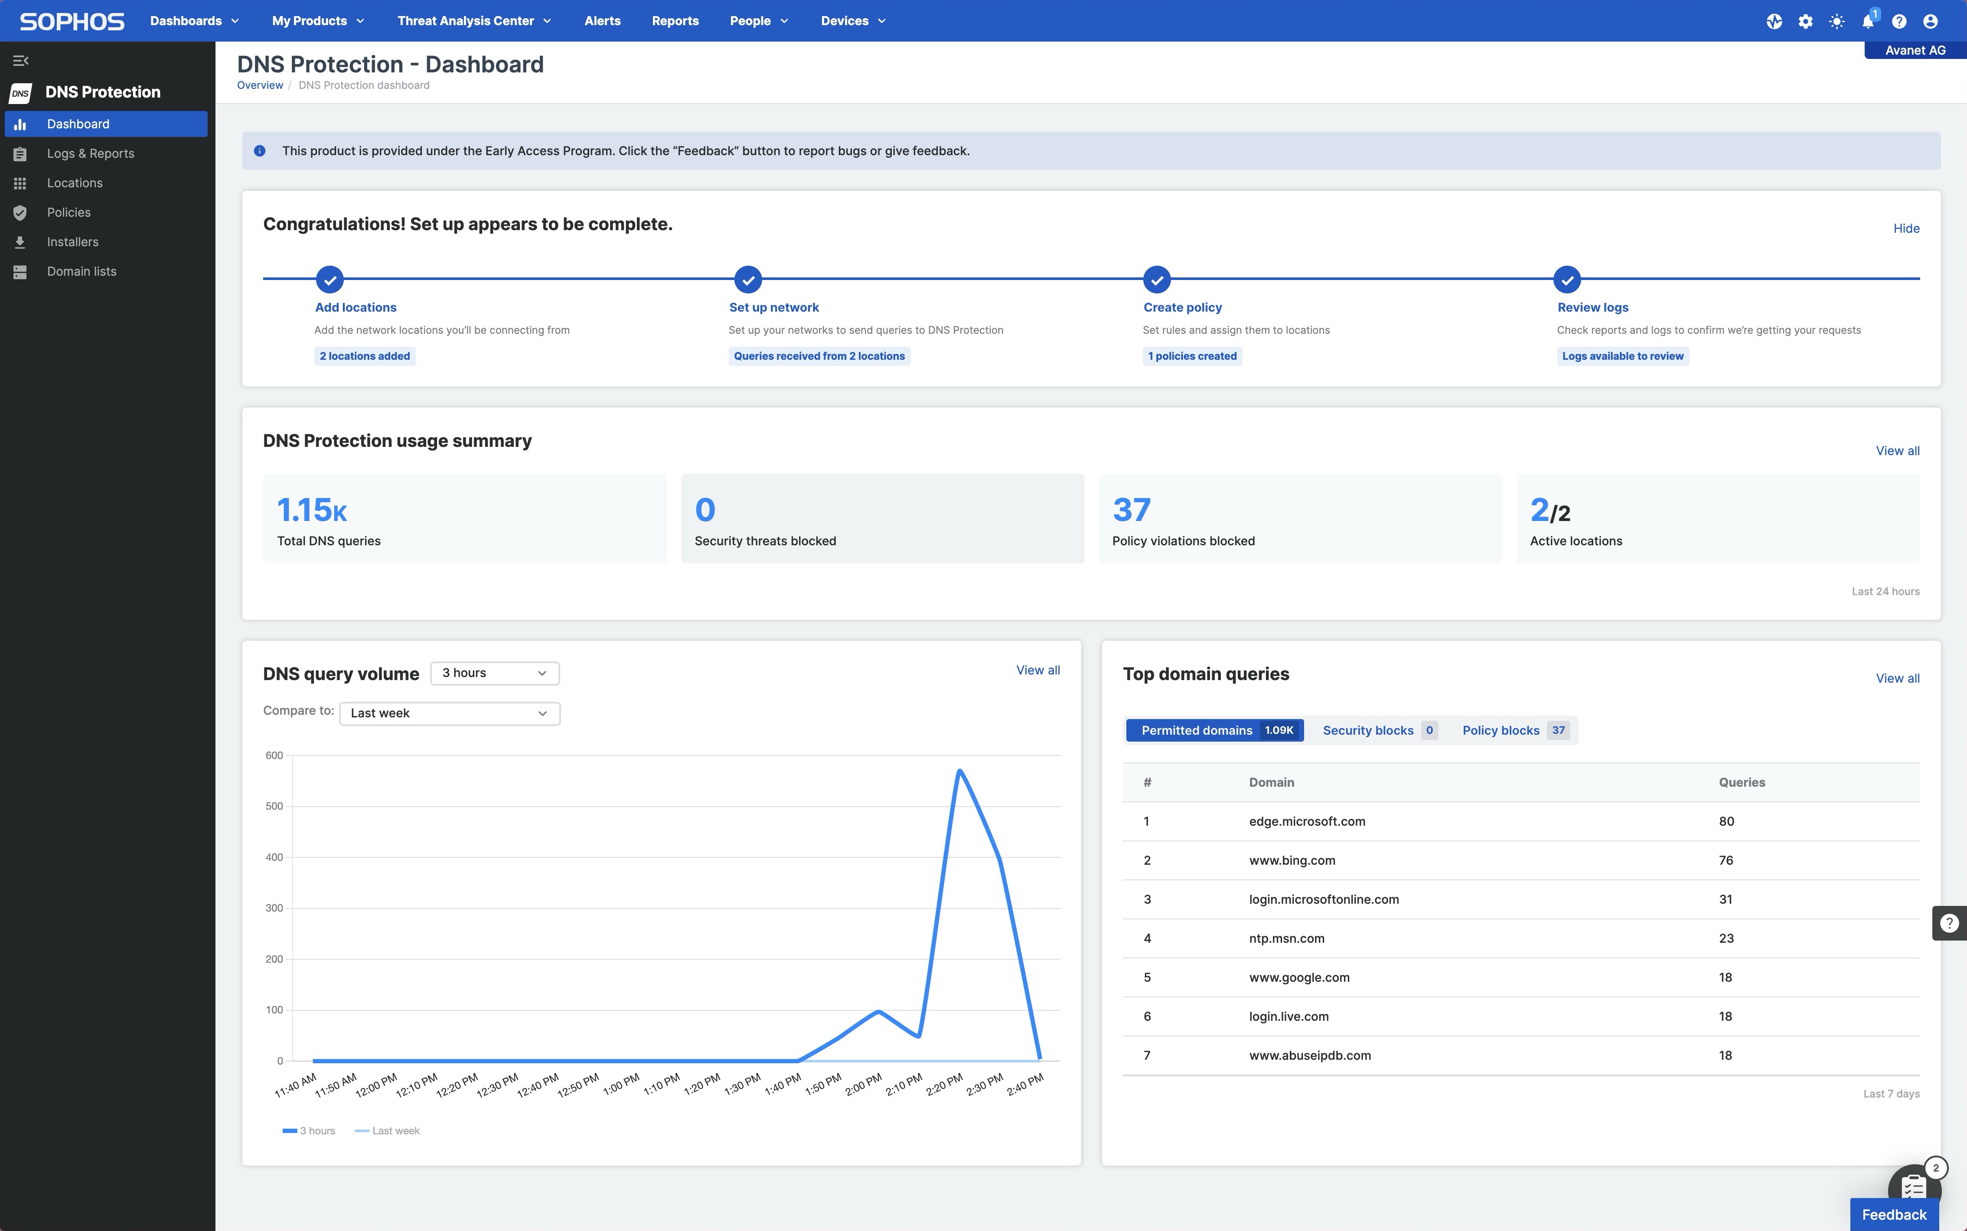Click the info icon in Early Access banner

(x=260, y=150)
